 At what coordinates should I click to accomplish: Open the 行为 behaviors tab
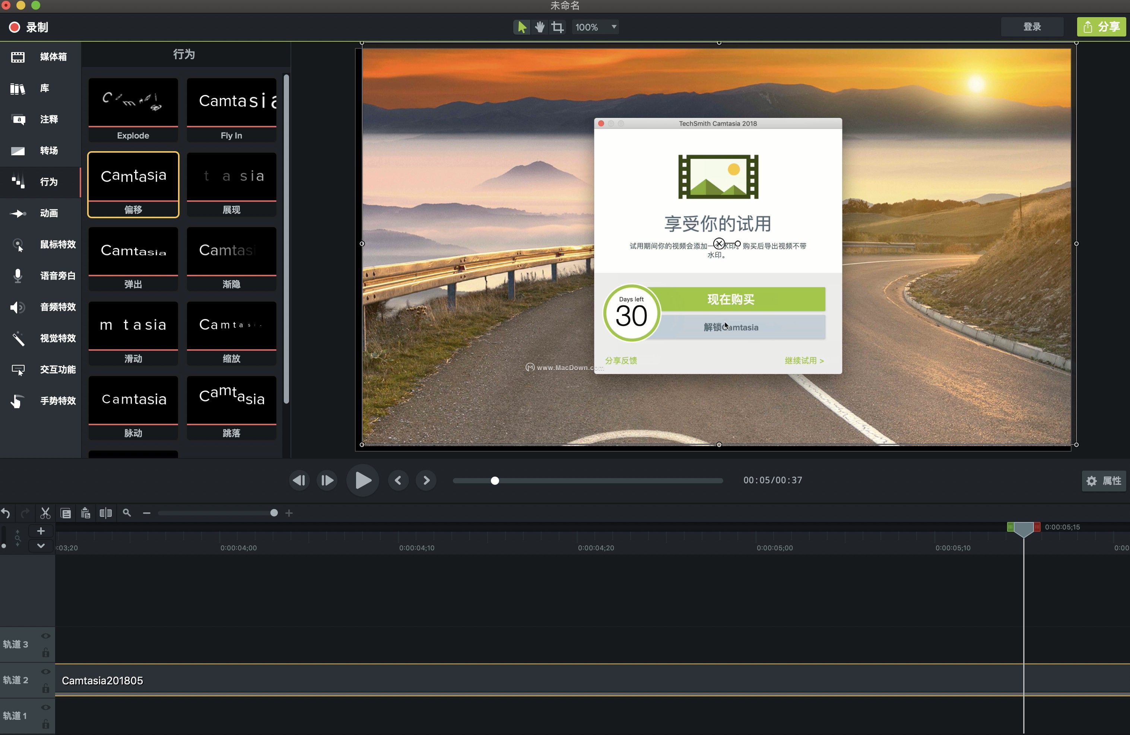[x=40, y=182]
